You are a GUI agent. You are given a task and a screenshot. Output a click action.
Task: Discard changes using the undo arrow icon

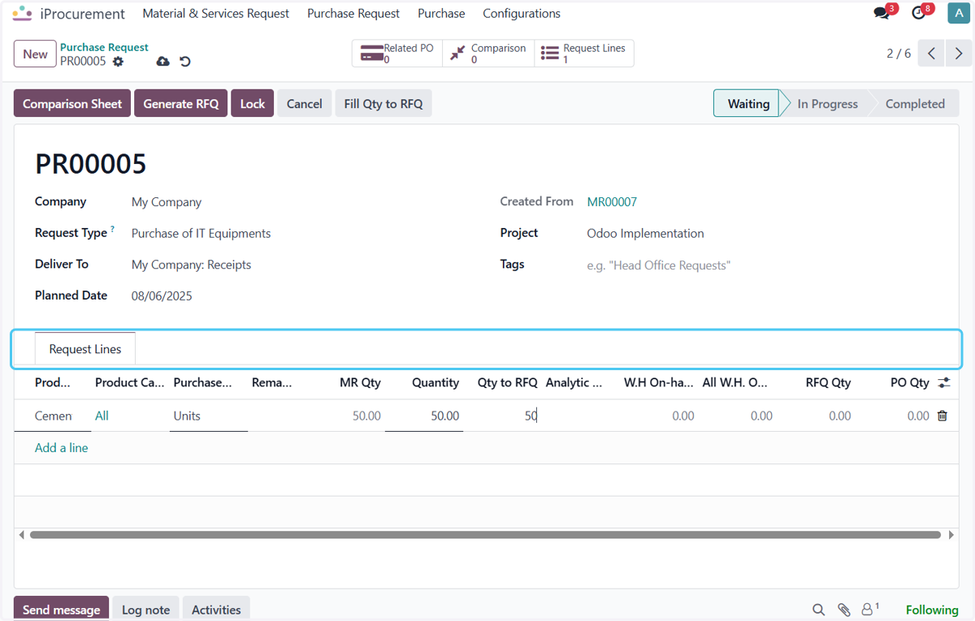[185, 62]
